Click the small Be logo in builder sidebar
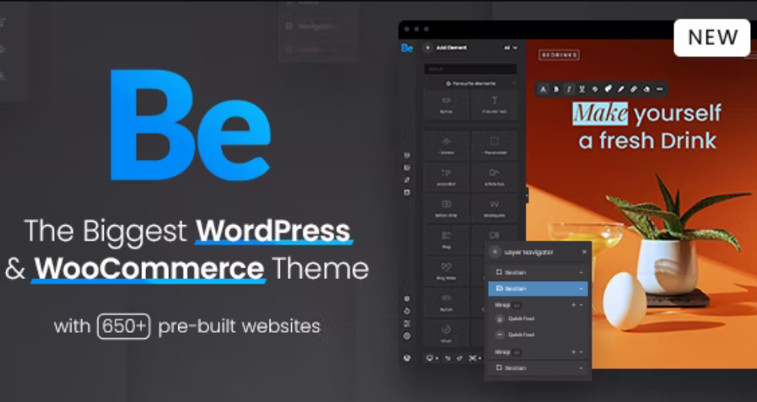 click(407, 48)
